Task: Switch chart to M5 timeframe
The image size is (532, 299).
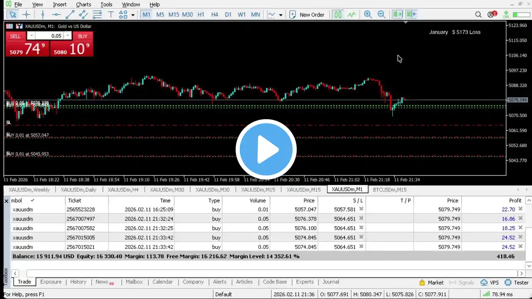Action: point(160,15)
